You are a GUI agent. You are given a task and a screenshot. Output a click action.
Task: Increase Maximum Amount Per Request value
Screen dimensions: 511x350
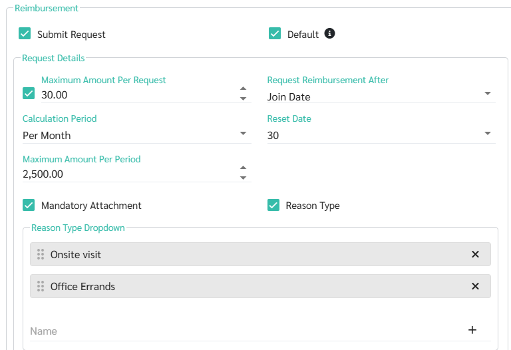coord(243,88)
